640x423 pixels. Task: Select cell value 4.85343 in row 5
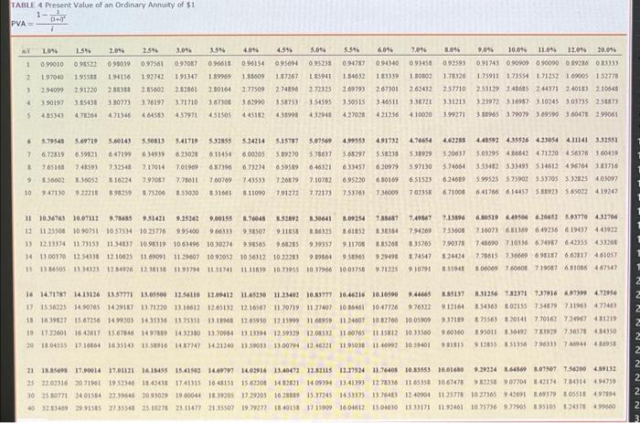[52, 115]
